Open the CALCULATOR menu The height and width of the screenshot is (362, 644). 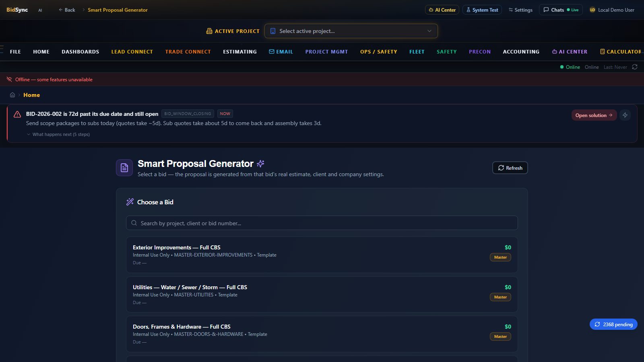click(x=620, y=51)
